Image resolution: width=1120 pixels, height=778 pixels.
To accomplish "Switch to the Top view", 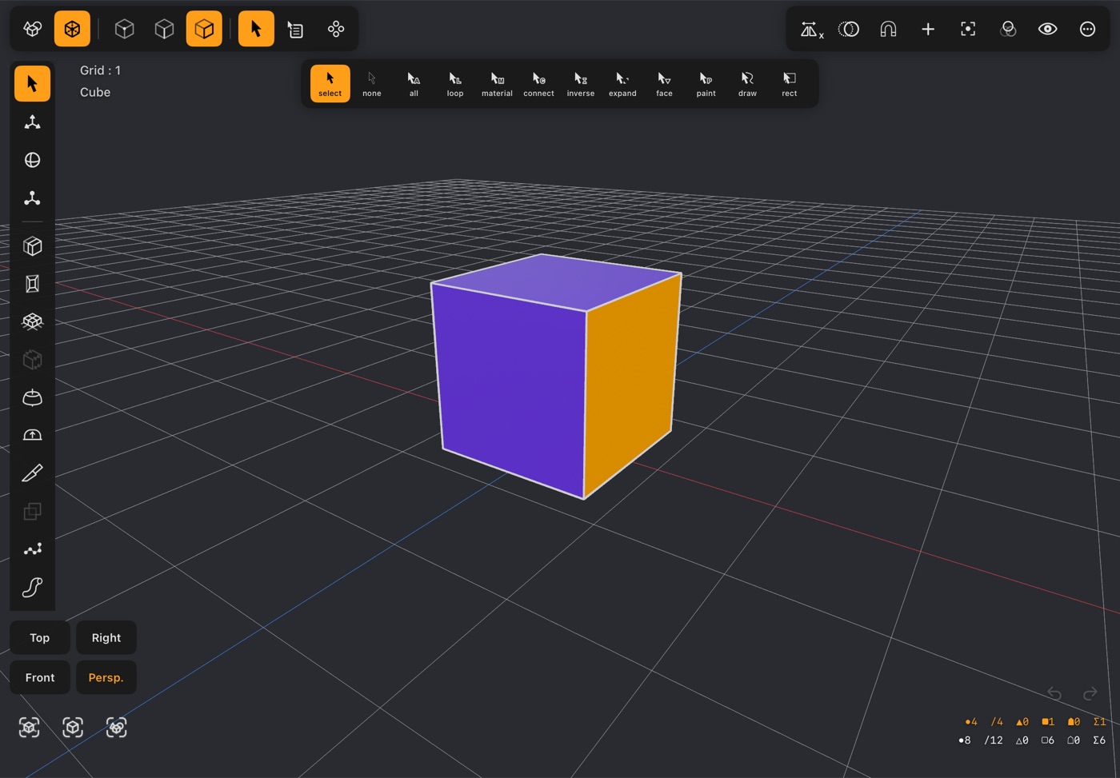I will (x=40, y=637).
